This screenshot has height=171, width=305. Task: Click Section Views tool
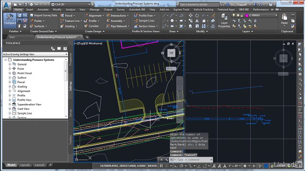(x=146, y=26)
